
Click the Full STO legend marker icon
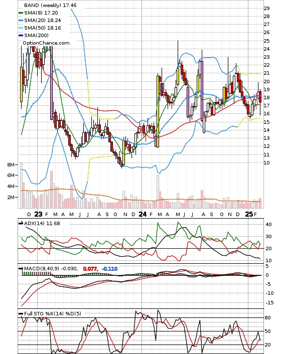pos(21,313)
